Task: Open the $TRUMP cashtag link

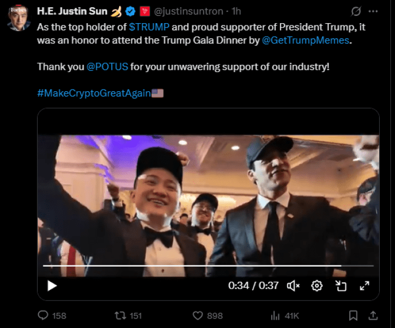Action: (149, 26)
